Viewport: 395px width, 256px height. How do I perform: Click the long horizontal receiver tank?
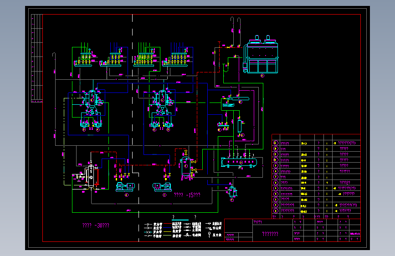pos(239,163)
